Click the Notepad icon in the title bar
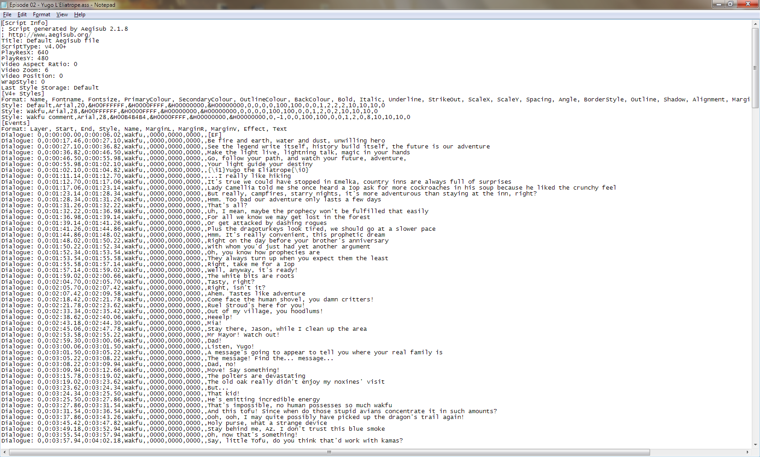 [5, 5]
